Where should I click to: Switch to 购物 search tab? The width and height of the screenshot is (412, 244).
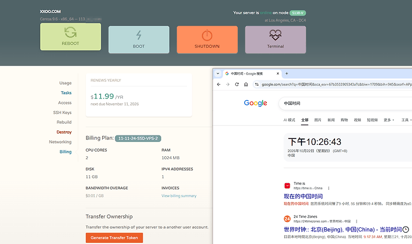coord(344,120)
